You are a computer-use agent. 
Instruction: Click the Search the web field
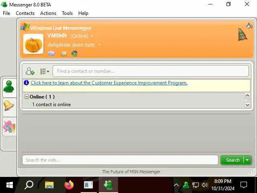coord(120,160)
